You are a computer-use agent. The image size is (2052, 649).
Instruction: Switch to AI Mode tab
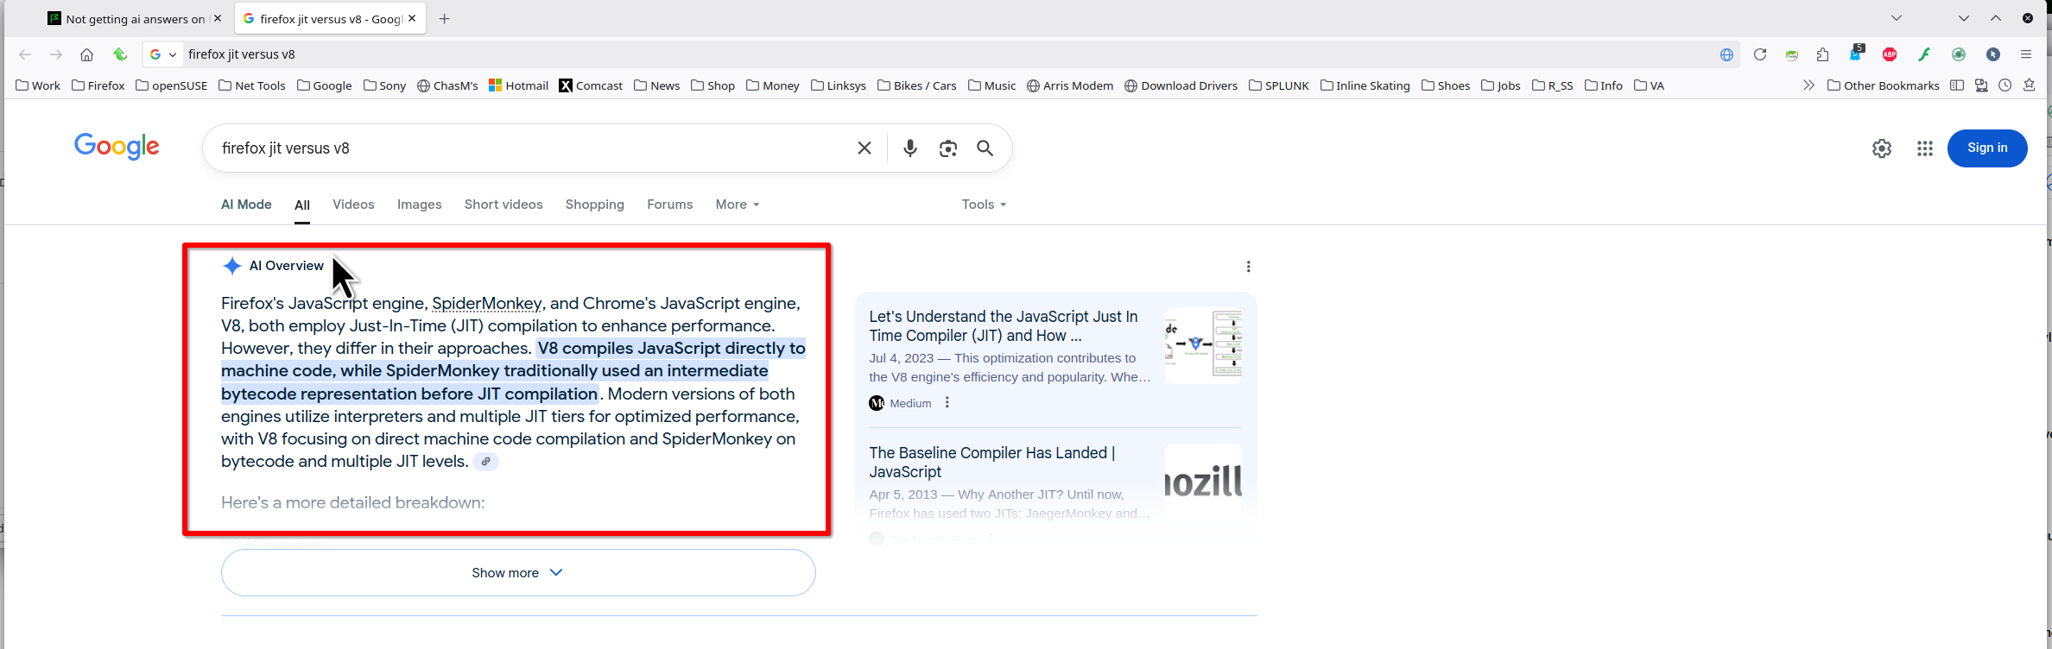(246, 205)
